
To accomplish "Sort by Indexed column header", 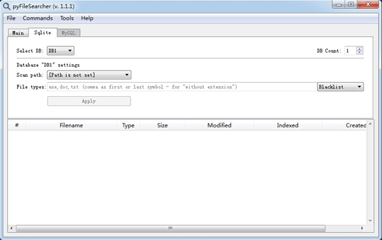I will click(x=288, y=125).
